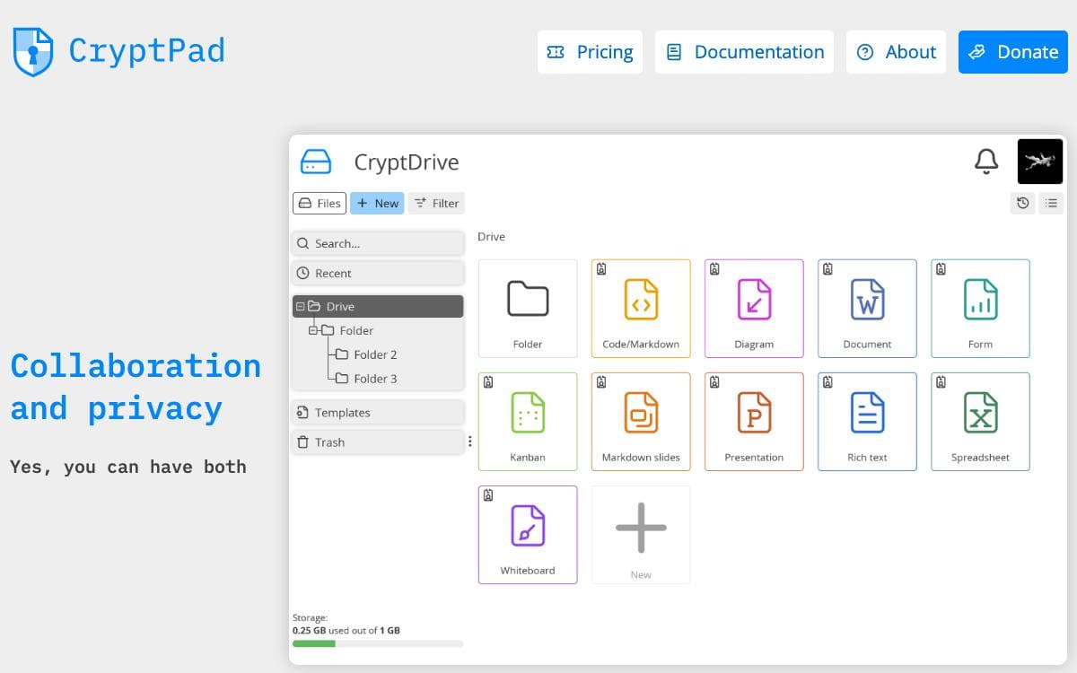This screenshot has width=1077, height=673.
Task: Click lock badge on Code/Markdown tile
Action: [x=601, y=269]
